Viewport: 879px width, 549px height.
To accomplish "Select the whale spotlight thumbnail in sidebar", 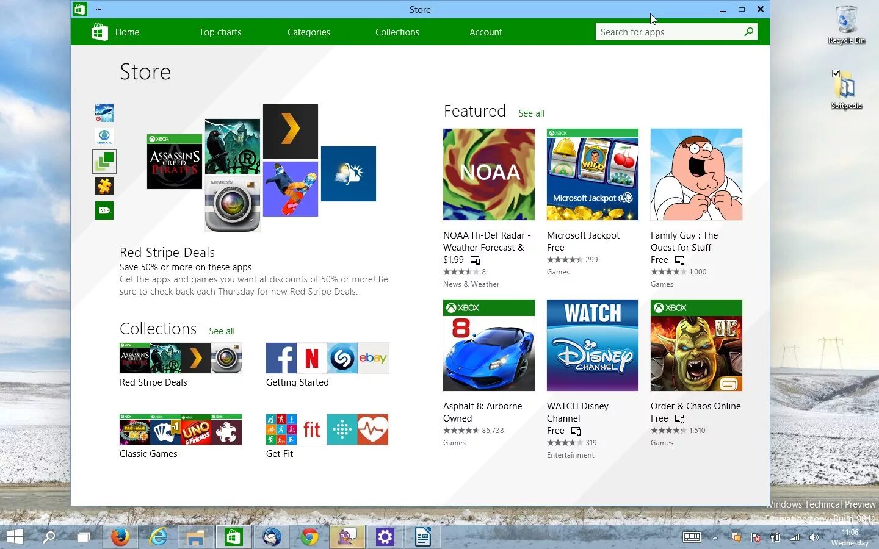I will [104, 113].
